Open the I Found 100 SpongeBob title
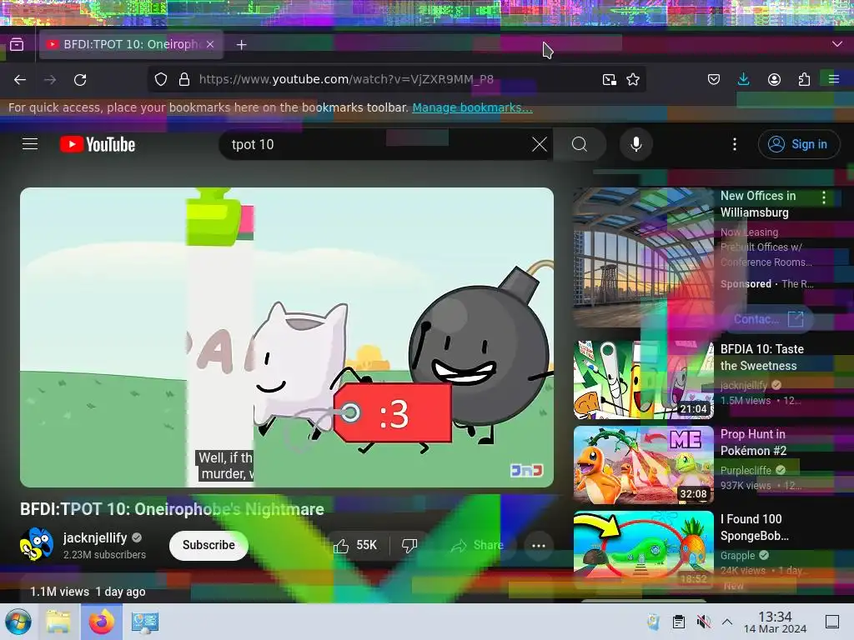This screenshot has width=854, height=640. [x=754, y=527]
